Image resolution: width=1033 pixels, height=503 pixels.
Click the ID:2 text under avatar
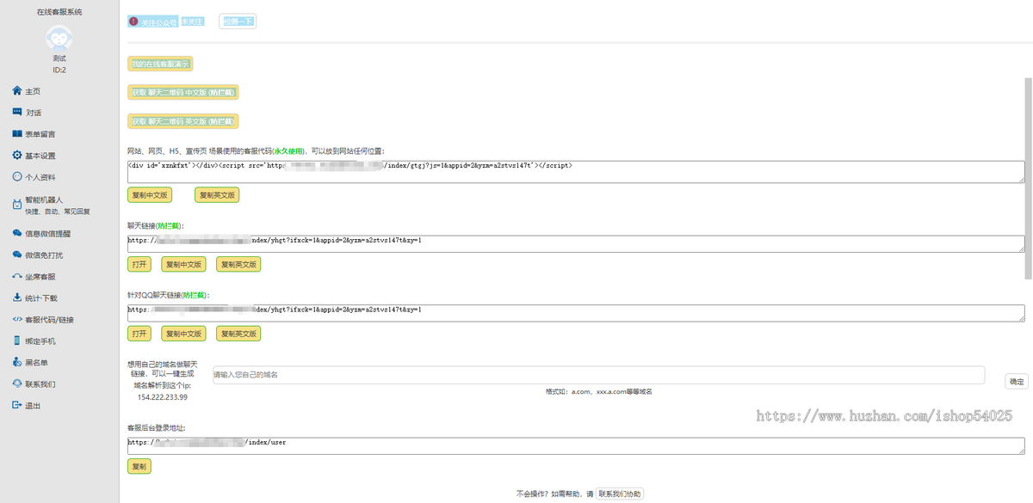tap(59, 70)
